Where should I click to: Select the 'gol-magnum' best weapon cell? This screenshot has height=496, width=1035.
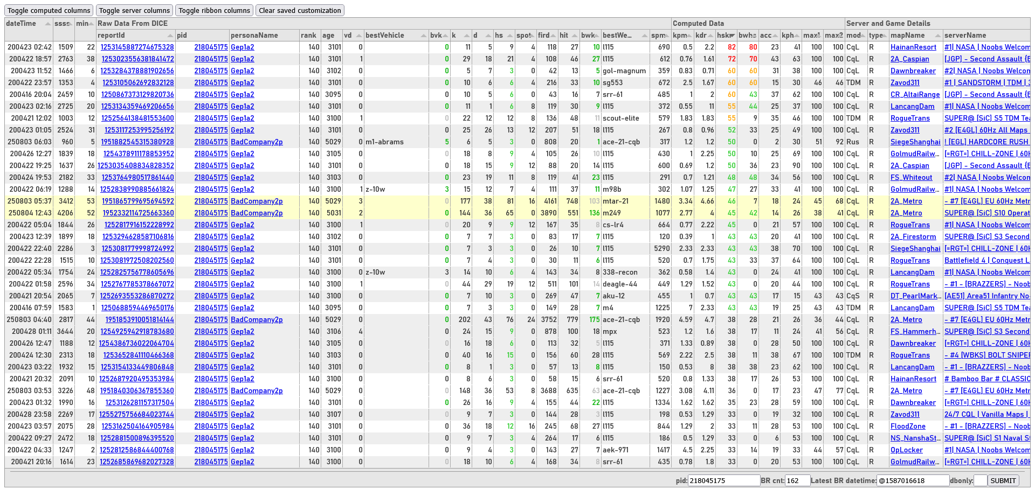(x=625, y=71)
